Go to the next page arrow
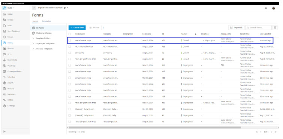283x139 pixels. [x=272, y=132]
